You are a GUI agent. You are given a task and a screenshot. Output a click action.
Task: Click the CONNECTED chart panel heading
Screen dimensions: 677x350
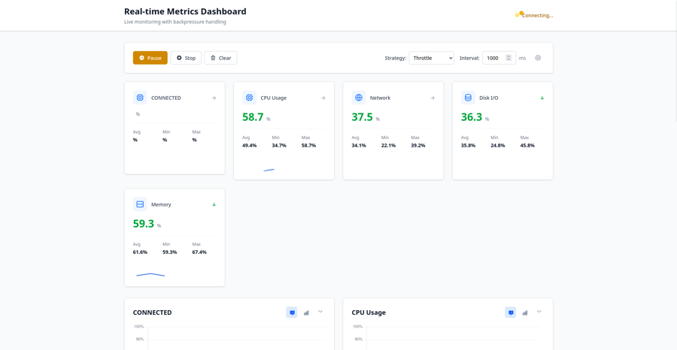click(x=153, y=312)
